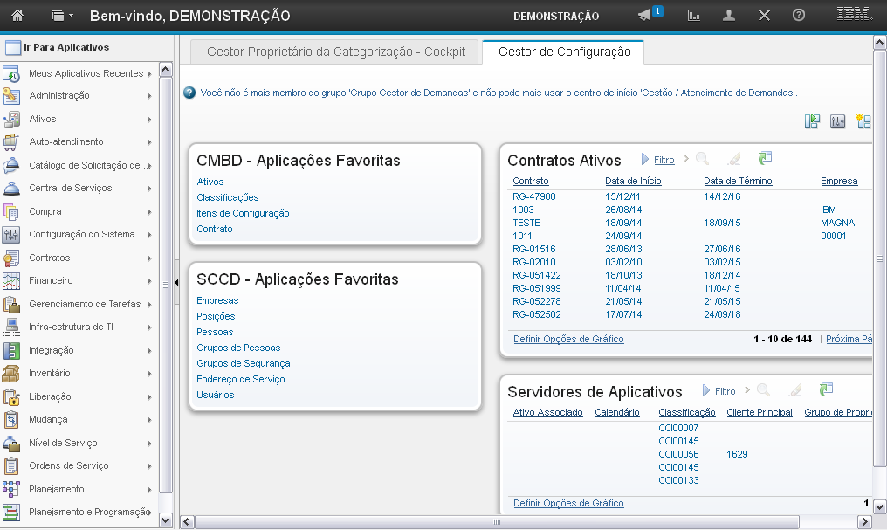Open the user profile icon
The height and width of the screenshot is (530, 887).
pyautogui.click(x=729, y=15)
